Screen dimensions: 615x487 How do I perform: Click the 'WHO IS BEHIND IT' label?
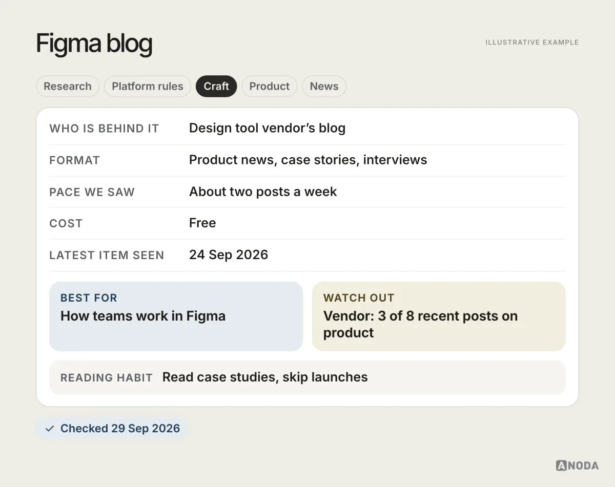pos(104,129)
